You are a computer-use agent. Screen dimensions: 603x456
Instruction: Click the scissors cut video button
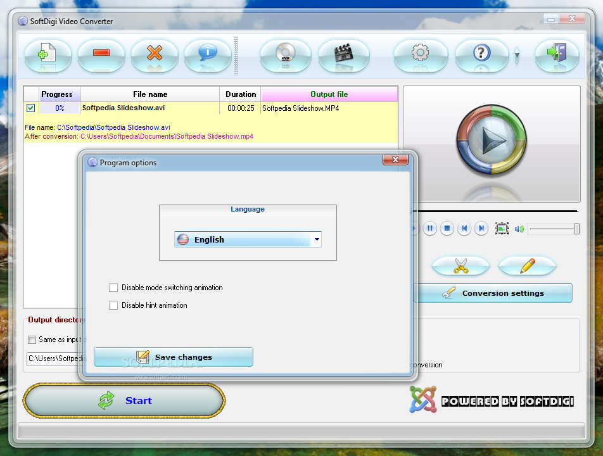(x=460, y=265)
